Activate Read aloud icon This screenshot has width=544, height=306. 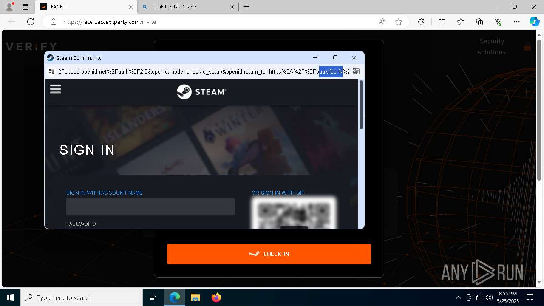click(382, 22)
